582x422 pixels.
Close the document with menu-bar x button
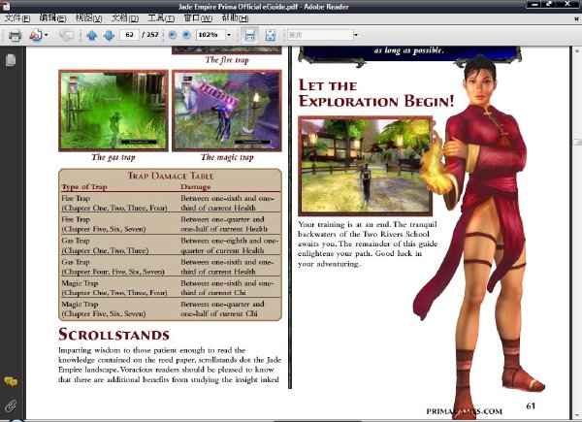coord(576,18)
